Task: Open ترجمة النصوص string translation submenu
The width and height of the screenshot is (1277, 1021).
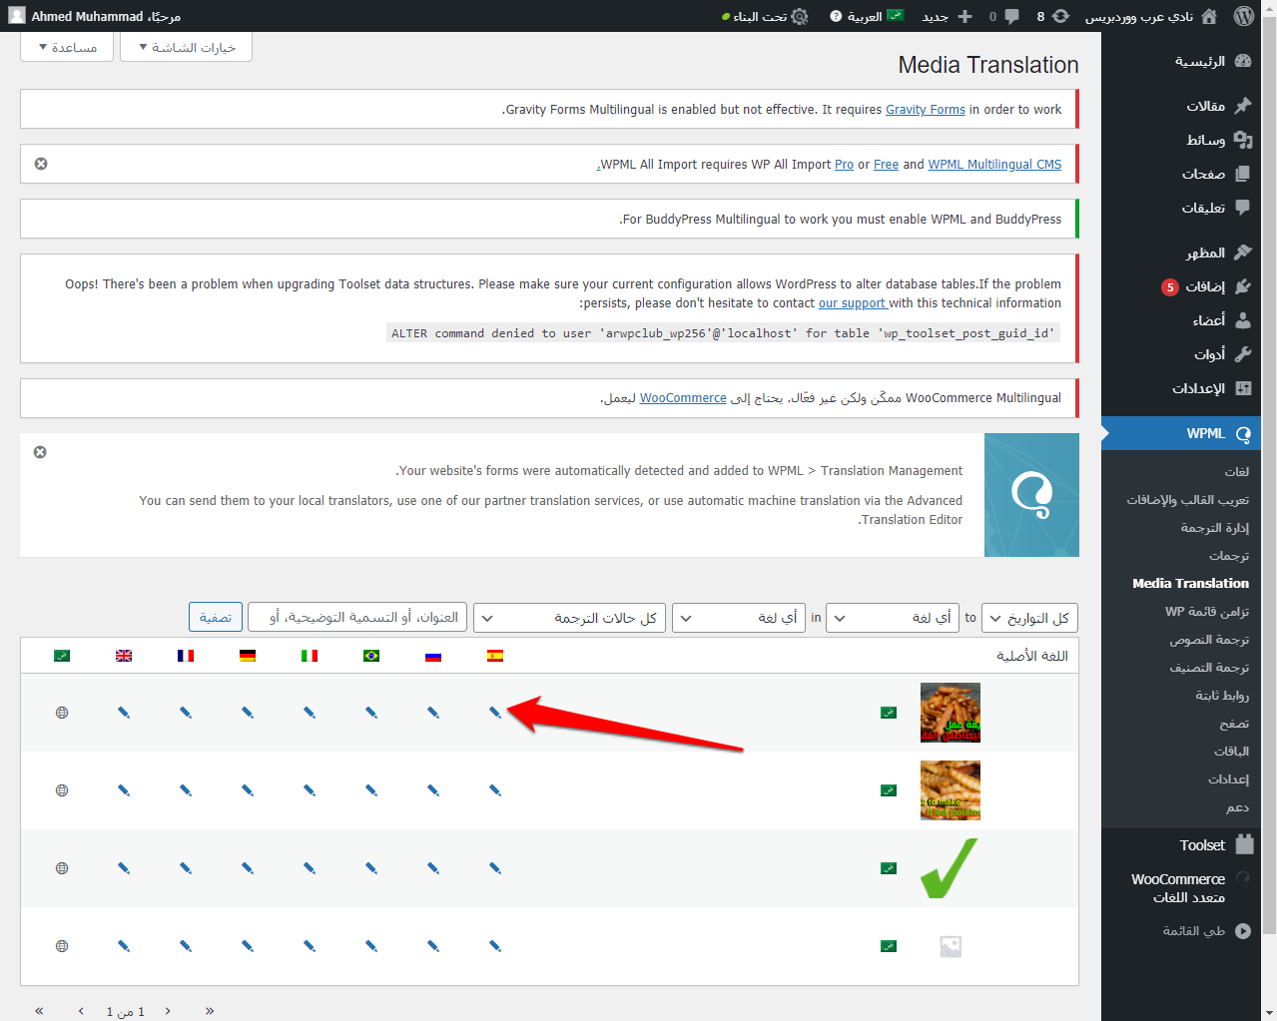Action: click(1209, 640)
